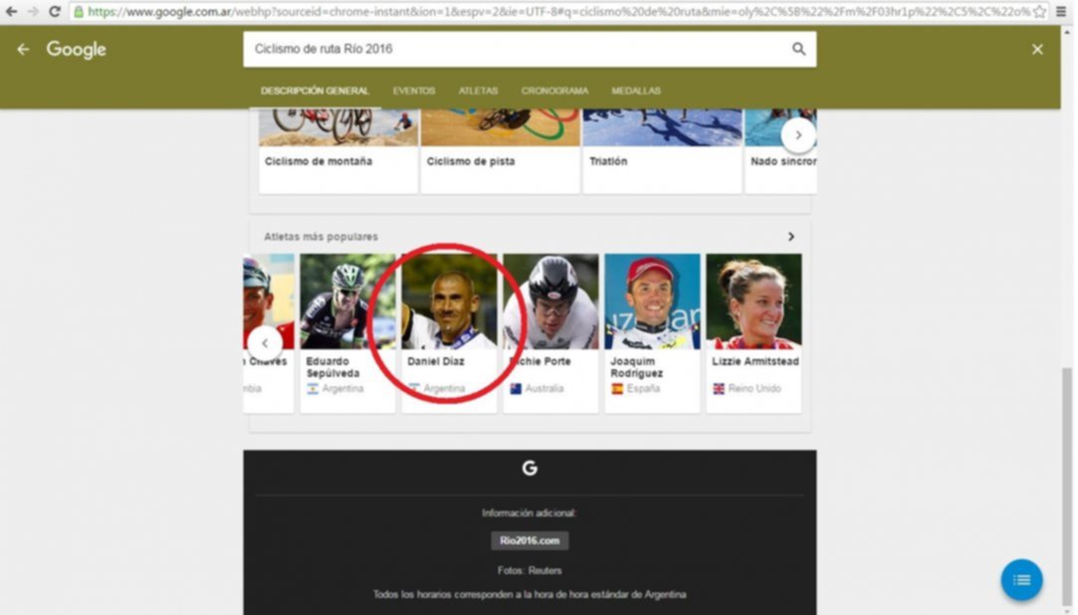Click the Google G logo in footer
The height and width of the screenshot is (615, 1078).
(x=530, y=469)
